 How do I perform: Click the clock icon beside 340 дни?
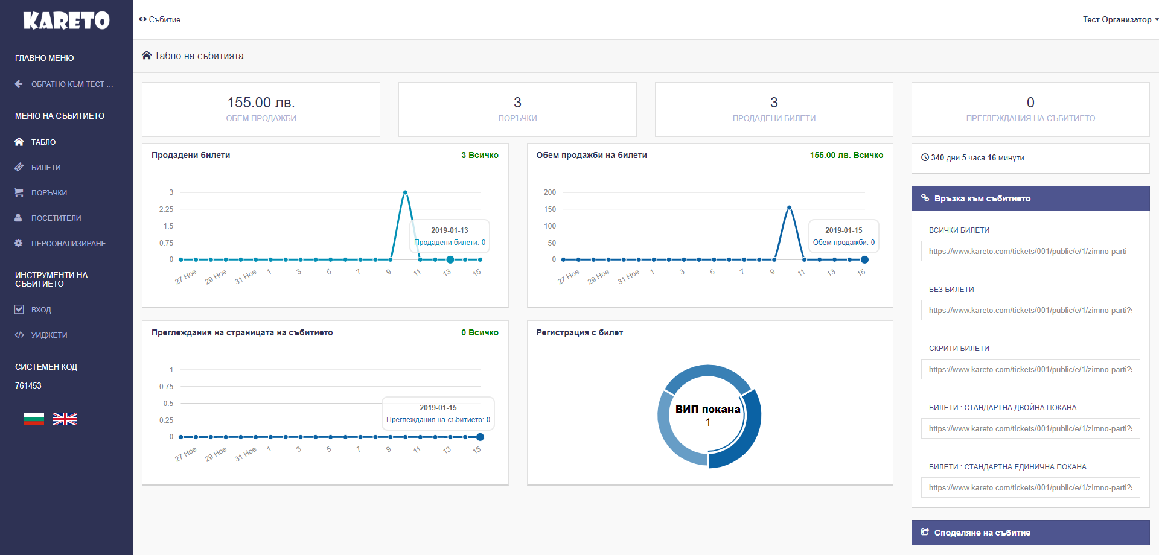point(925,157)
